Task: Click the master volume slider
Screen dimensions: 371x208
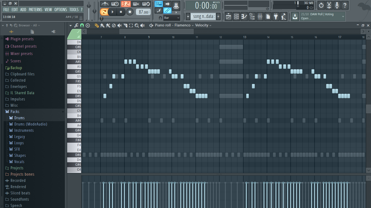Action: click(x=89, y=11)
